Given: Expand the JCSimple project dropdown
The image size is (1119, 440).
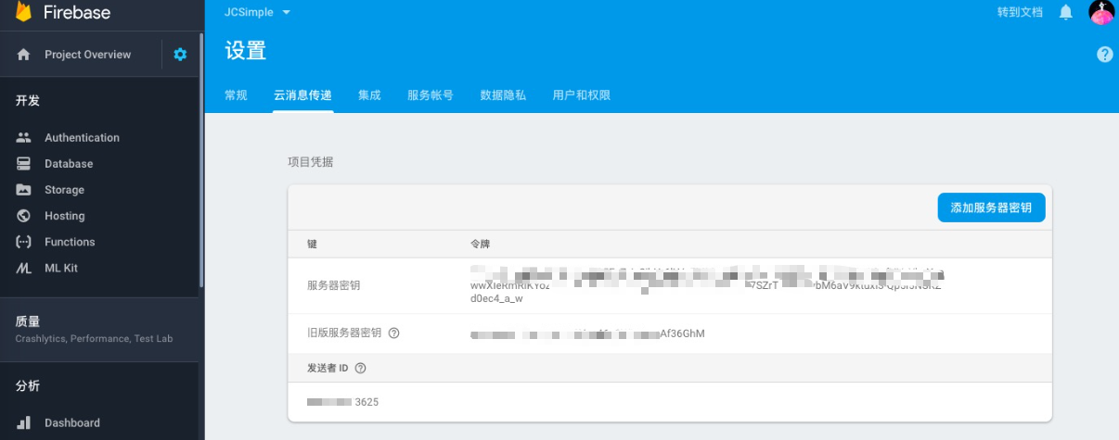Looking at the screenshot, I should point(257,12).
